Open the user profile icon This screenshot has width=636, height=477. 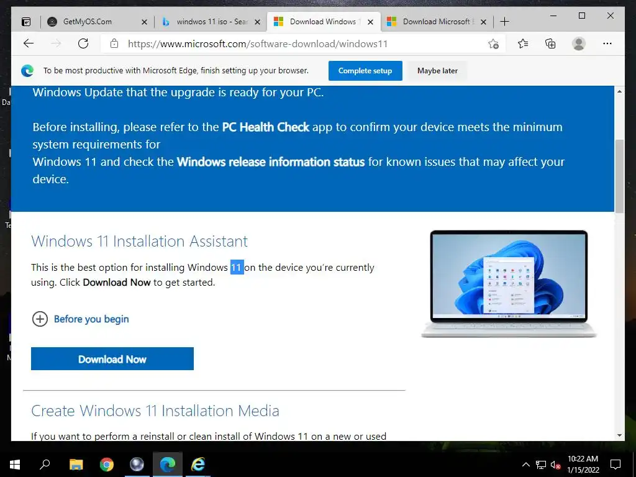(579, 43)
